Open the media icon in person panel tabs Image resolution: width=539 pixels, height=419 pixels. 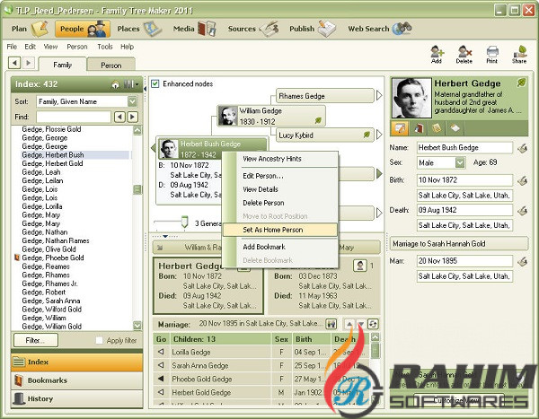coord(418,128)
